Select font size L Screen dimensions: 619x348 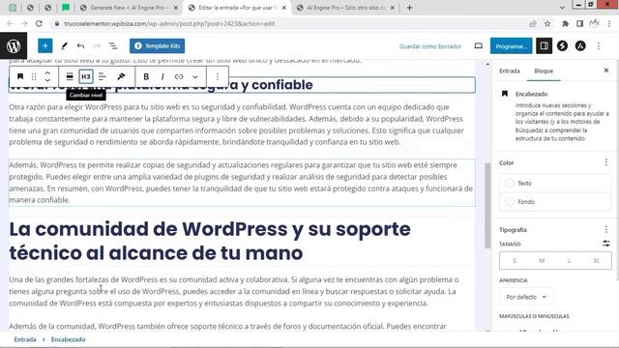pyautogui.click(x=570, y=261)
